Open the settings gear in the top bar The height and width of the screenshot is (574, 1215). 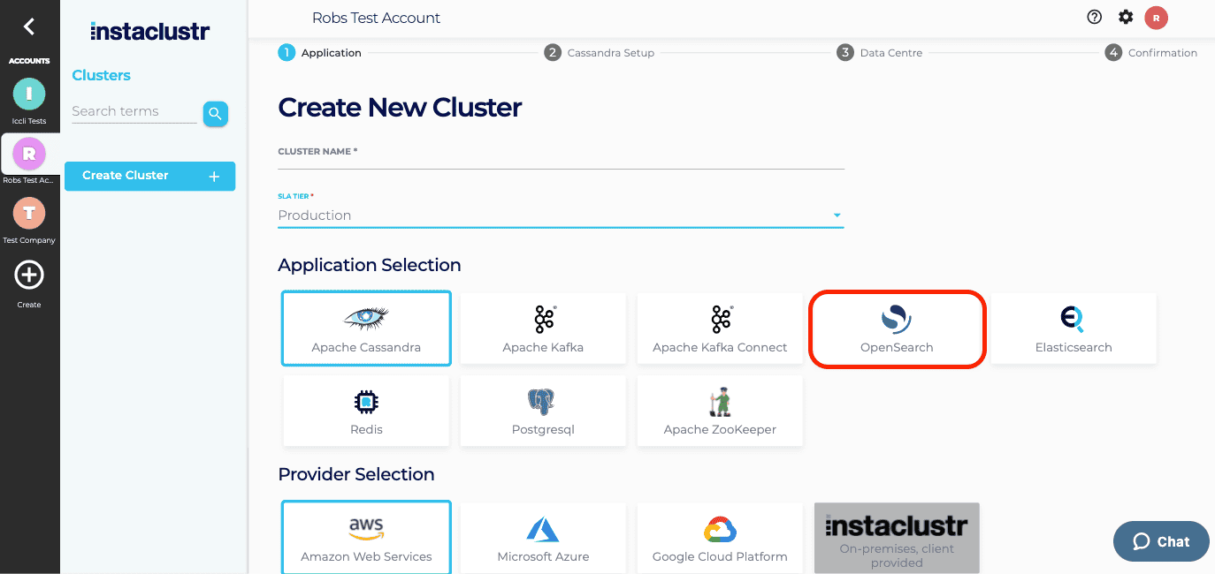coord(1125,17)
